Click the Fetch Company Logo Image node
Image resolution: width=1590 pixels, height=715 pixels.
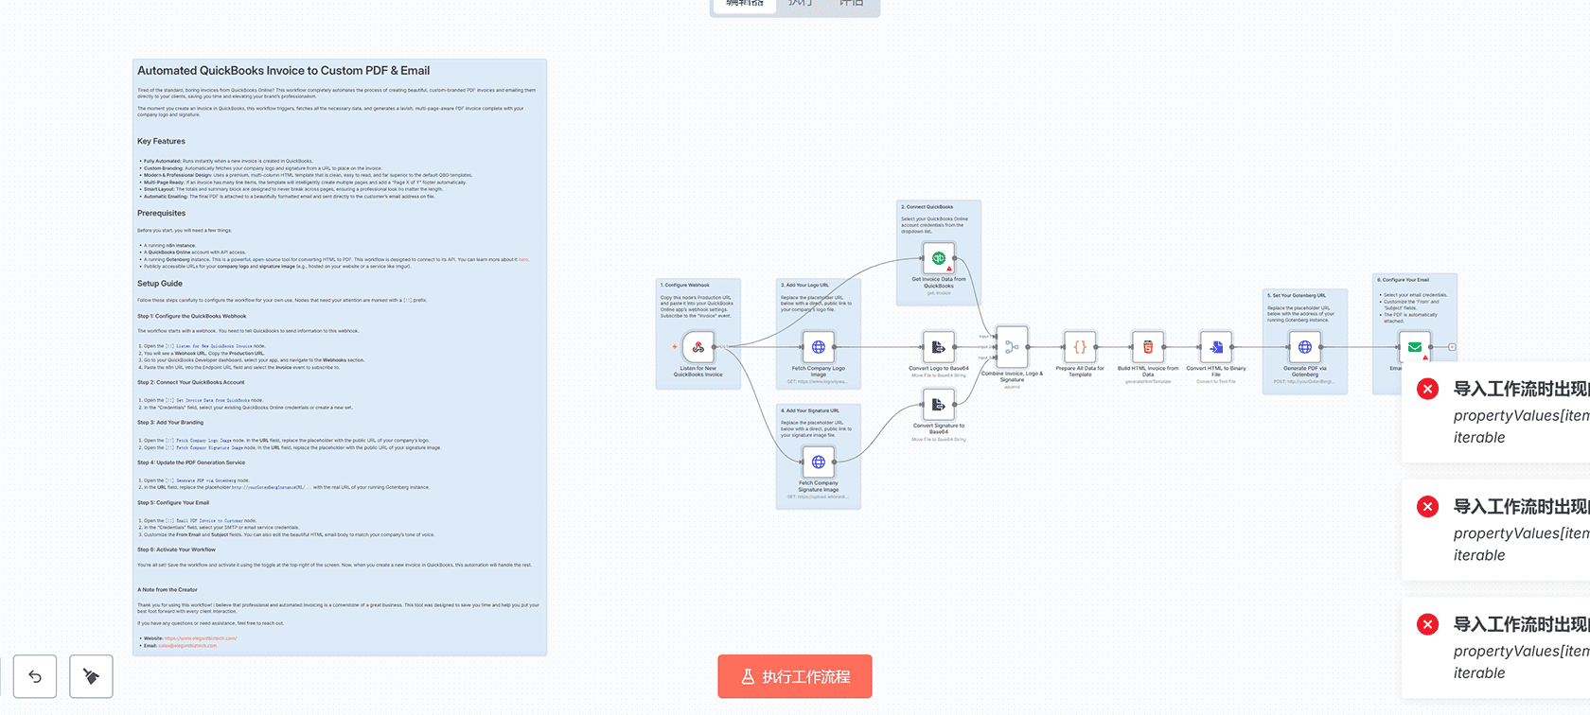(819, 347)
